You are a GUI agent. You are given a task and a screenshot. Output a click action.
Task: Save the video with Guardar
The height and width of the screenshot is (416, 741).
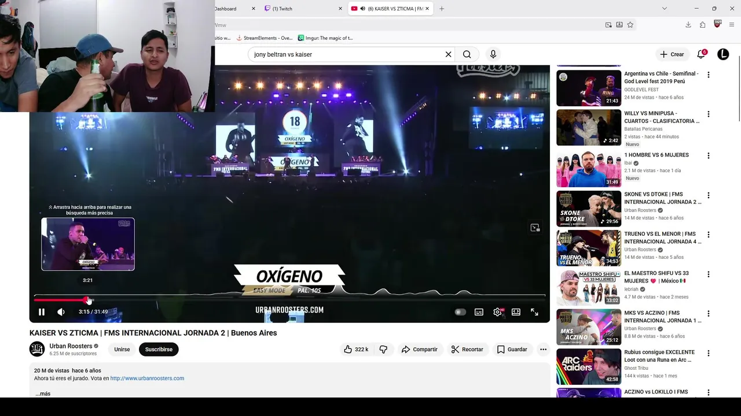pyautogui.click(x=512, y=350)
